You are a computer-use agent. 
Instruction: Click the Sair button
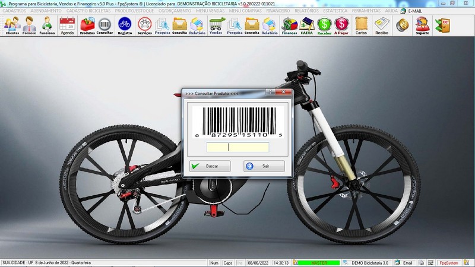tap(264, 166)
